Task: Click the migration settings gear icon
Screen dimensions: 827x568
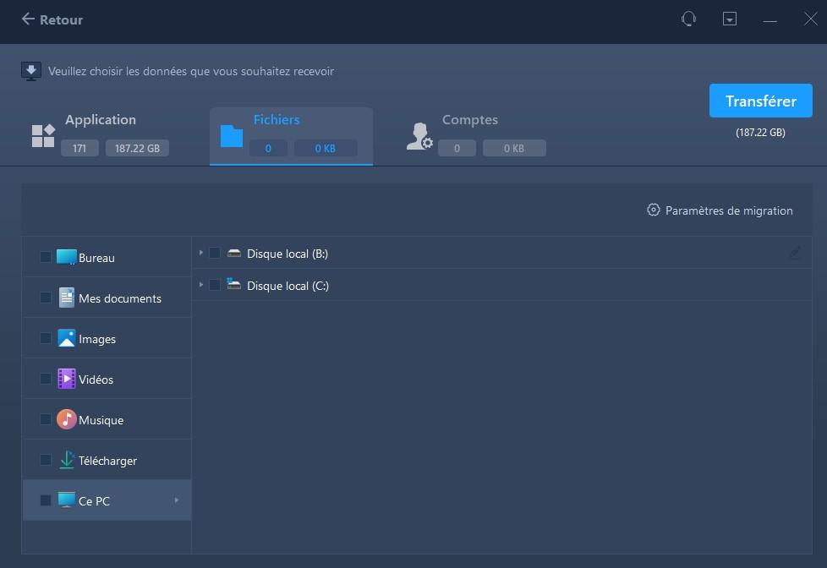Action: tap(653, 210)
